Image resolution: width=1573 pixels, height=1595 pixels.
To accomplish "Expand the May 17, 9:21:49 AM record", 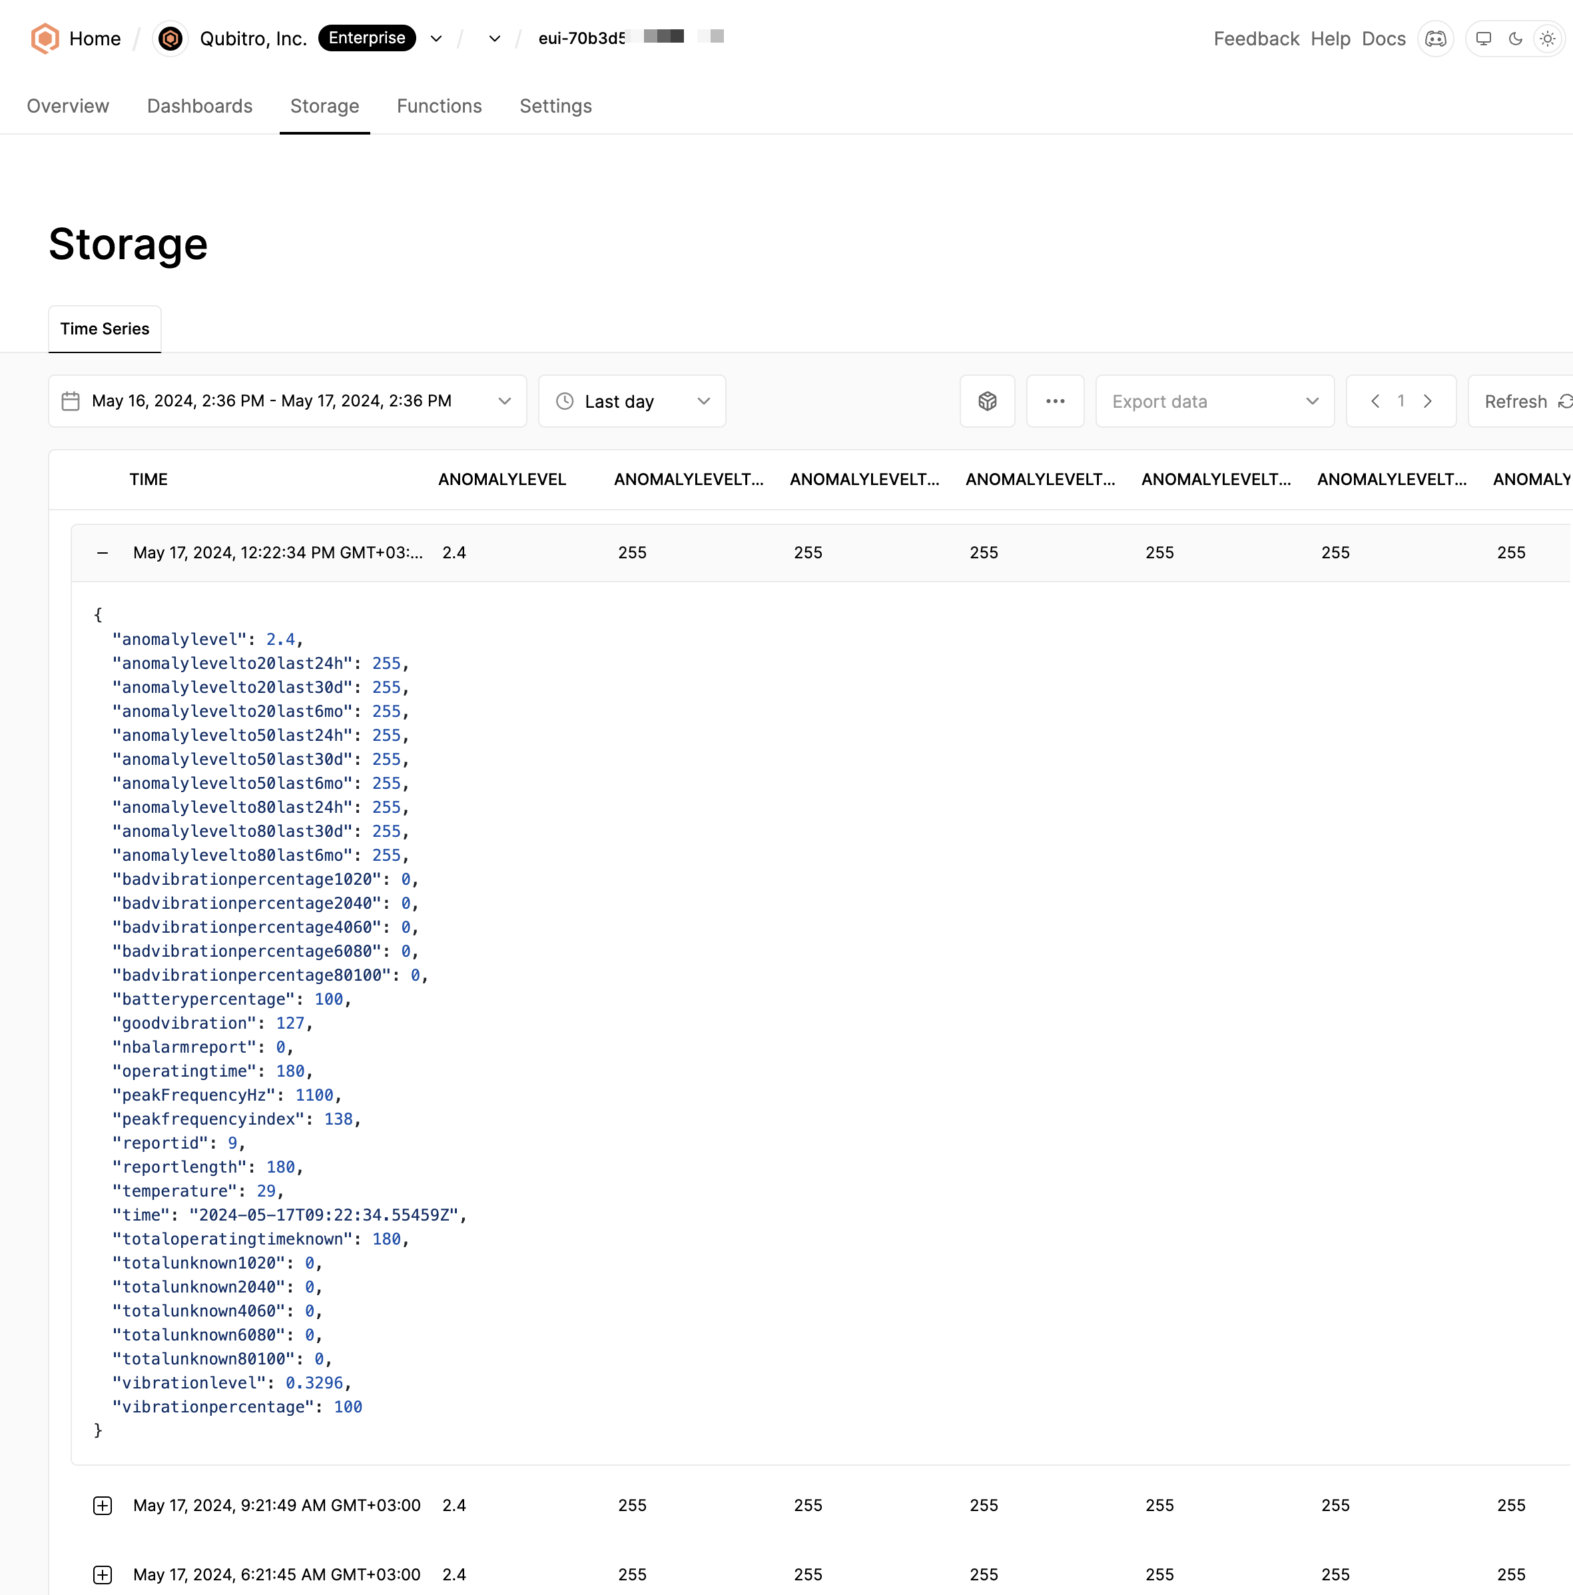I will 103,1505.
